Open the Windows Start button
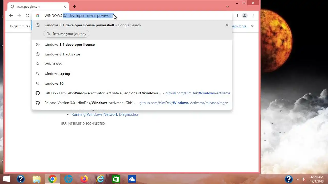Image resolution: width=328 pixels, height=184 pixels. (6, 179)
